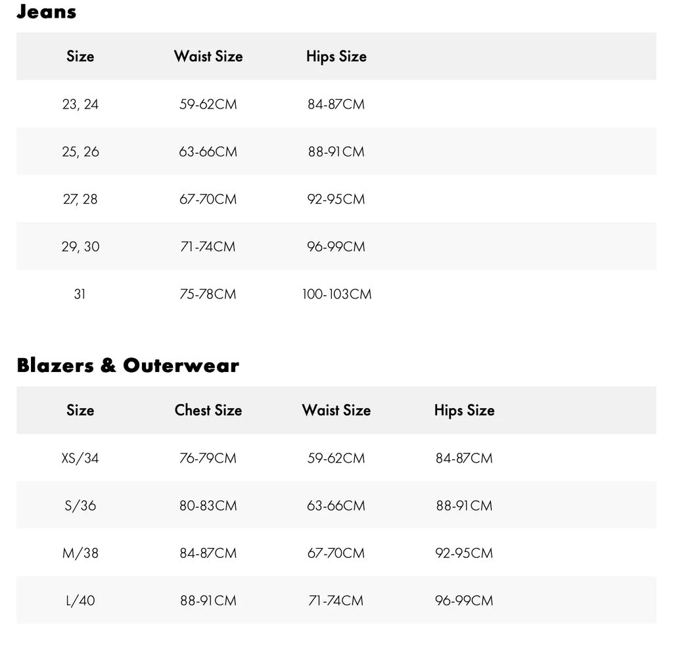The width and height of the screenshot is (673, 646).
Task: Select the Jeans Waist Size column header
Action: (x=208, y=57)
